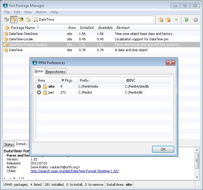
Task: Show all packages view icon
Action: [x=7, y=20]
